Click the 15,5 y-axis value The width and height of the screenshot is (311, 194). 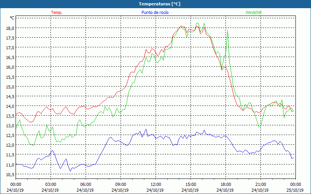10,77
